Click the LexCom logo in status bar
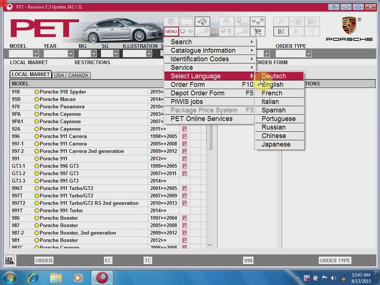 click(9, 260)
